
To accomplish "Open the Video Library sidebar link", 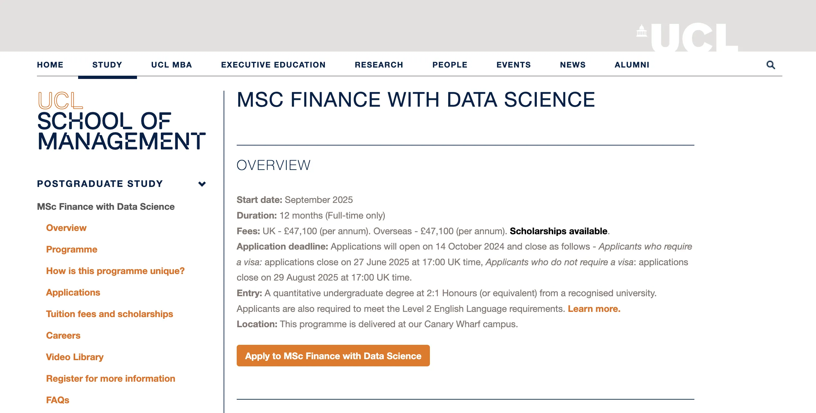I will [75, 357].
